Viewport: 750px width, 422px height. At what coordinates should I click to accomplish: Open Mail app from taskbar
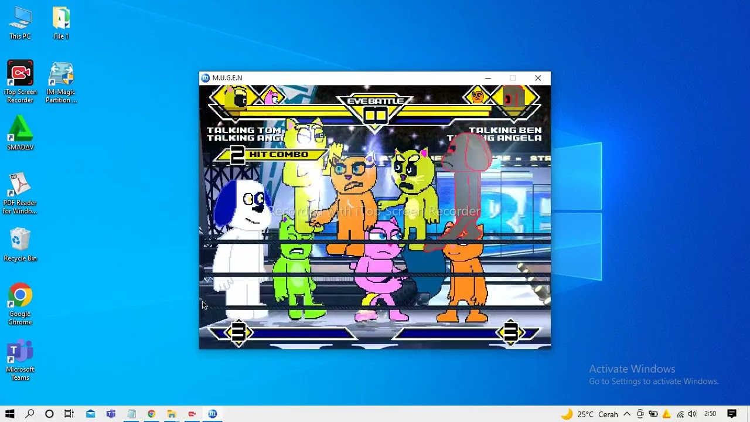(x=90, y=414)
